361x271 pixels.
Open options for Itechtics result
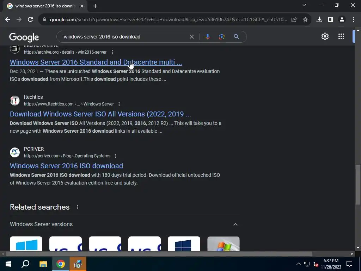(119, 104)
